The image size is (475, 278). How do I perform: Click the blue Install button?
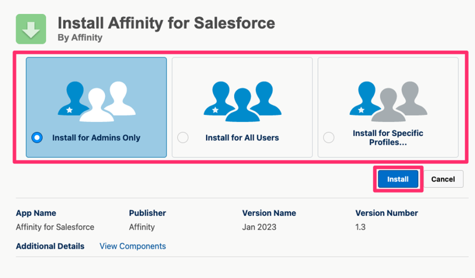coord(398,179)
